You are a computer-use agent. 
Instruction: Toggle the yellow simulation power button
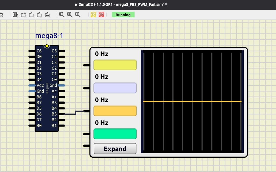point(93,15)
